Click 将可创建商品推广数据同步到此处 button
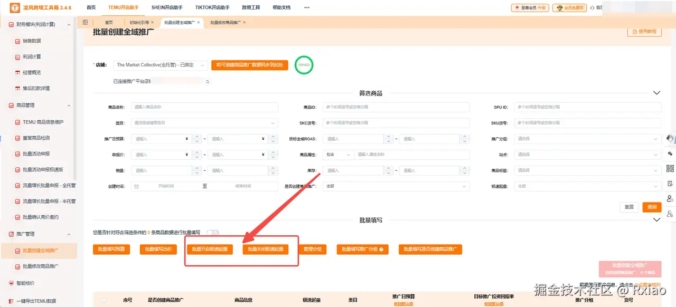Image resolution: width=676 pixels, height=307 pixels. click(x=250, y=65)
